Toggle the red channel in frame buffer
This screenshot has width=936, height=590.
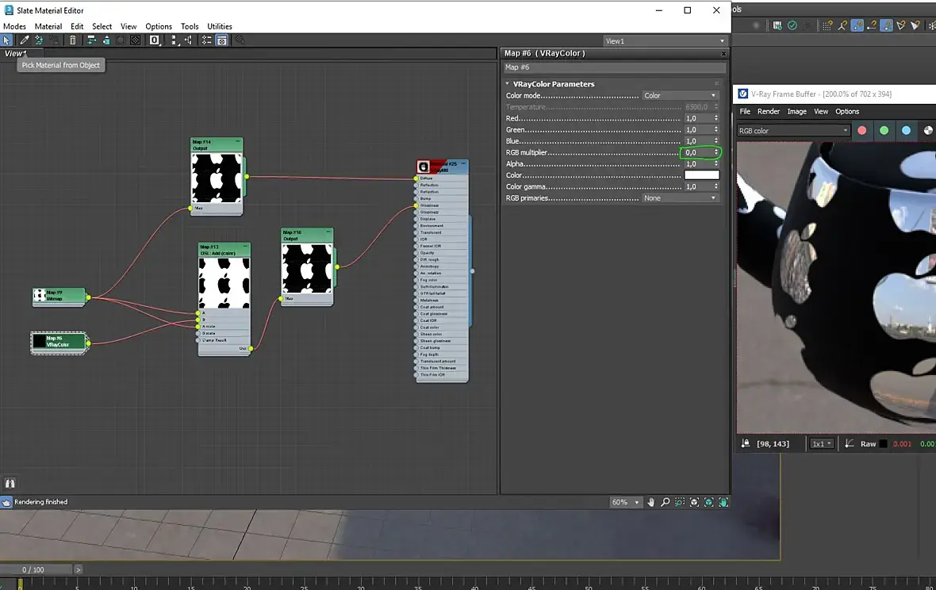tap(862, 131)
